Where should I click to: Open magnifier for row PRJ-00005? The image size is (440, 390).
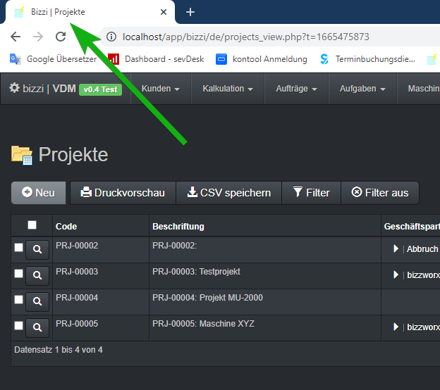tap(37, 327)
